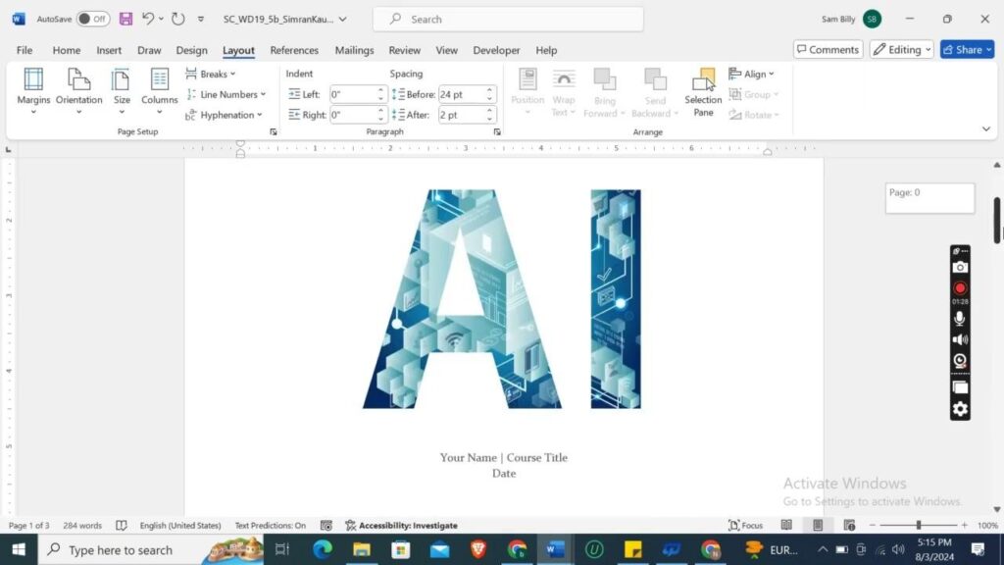1004x565 pixels.
Task: Open the Margins gallery
Action: tap(33, 90)
